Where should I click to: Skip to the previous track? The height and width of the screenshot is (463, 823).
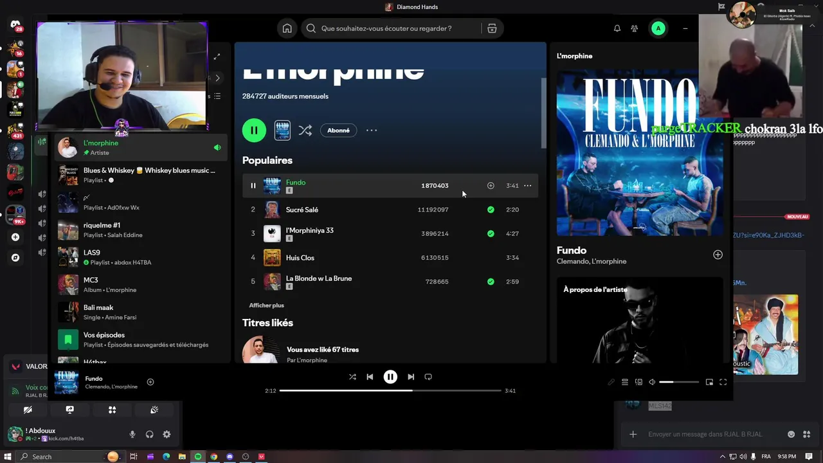(x=370, y=377)
